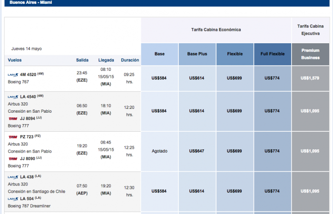Click the LAN logo beside flight 4M 4520

click(13, 74)
